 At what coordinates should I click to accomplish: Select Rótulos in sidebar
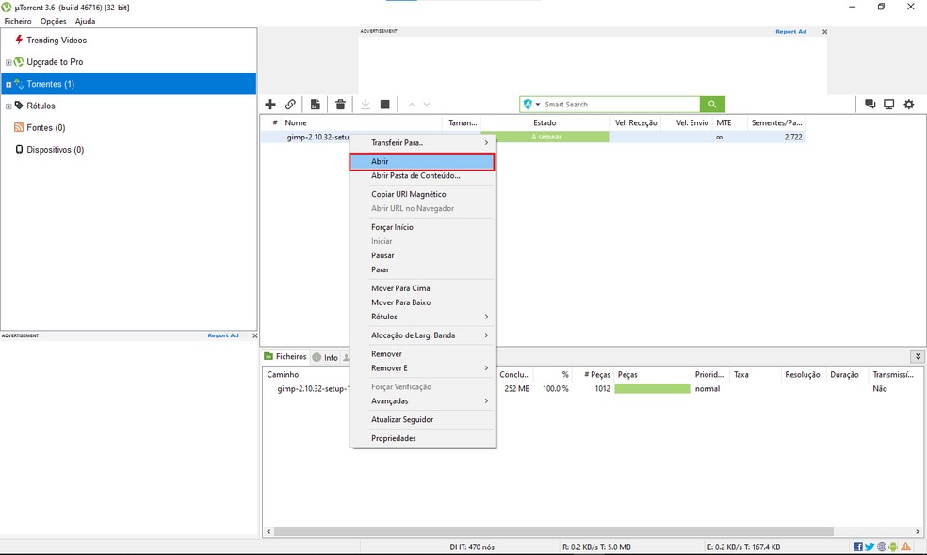point(41,106)
